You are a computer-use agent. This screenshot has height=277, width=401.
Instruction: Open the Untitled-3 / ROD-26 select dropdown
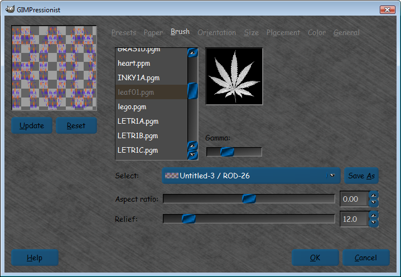coord(251,176)
